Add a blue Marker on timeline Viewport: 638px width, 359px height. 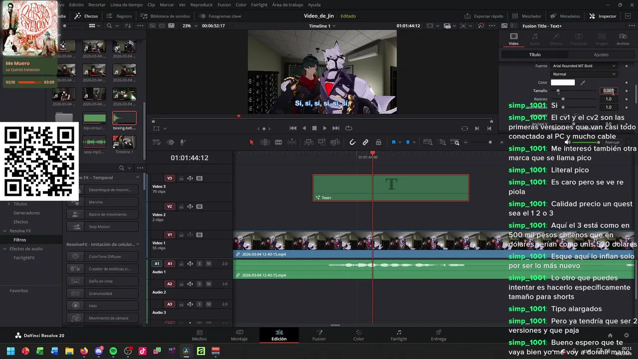408,142
